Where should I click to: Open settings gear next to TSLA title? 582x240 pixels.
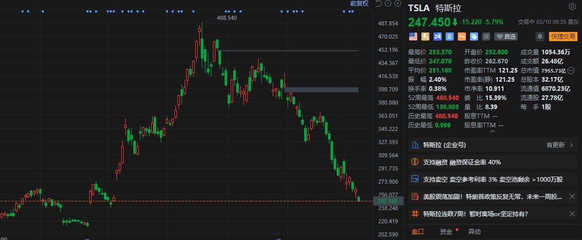(x=572, y=7)
